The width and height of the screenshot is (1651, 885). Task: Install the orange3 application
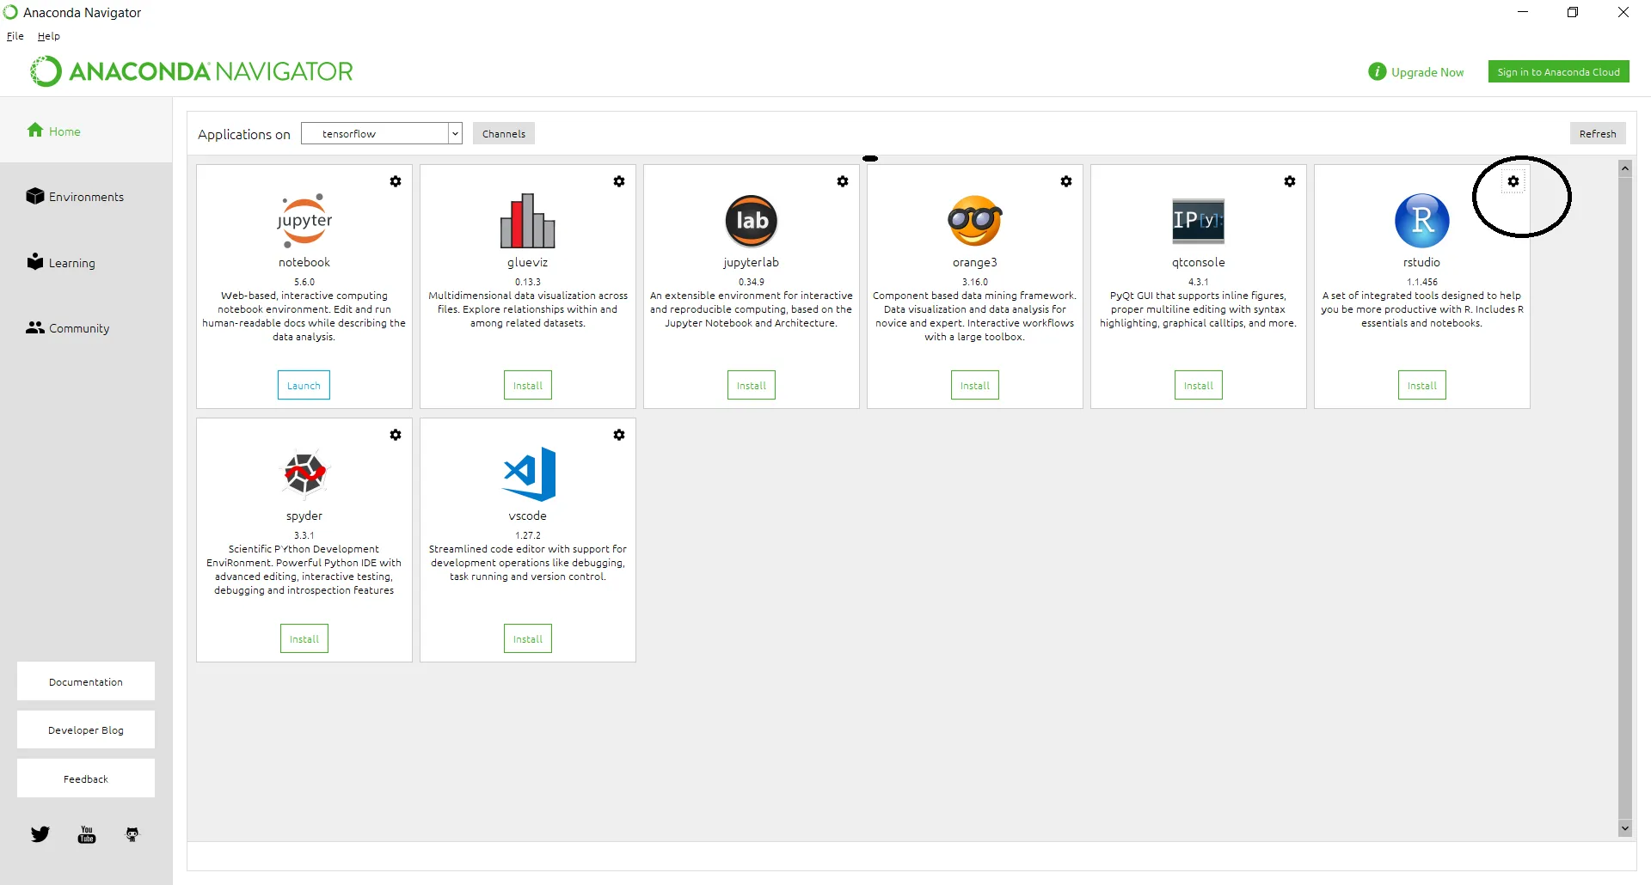975,385
